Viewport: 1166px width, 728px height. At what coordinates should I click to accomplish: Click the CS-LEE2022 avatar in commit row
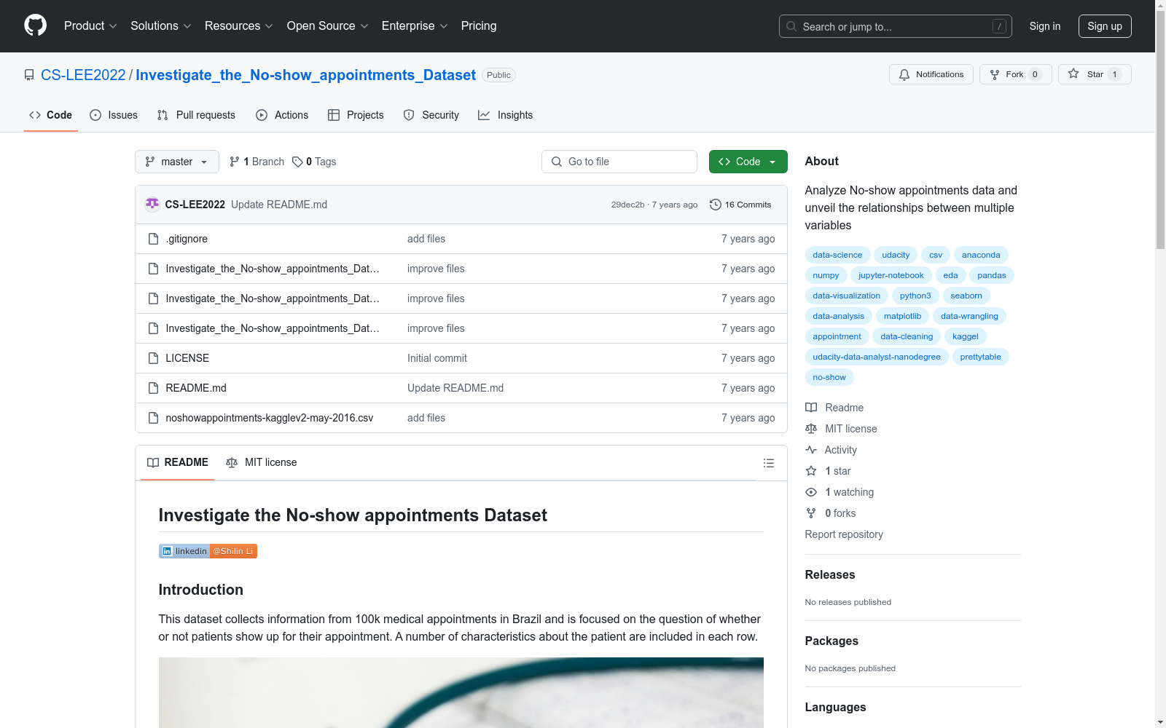click(x=152, y=205)
